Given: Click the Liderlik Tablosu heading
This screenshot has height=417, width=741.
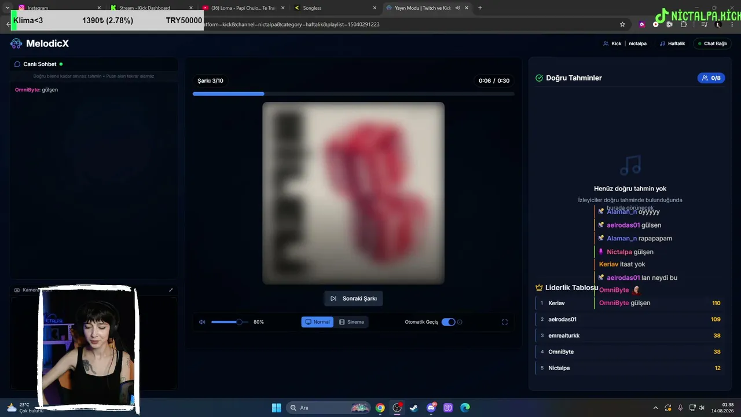Looking at the screenshot, I should (571, 287).
